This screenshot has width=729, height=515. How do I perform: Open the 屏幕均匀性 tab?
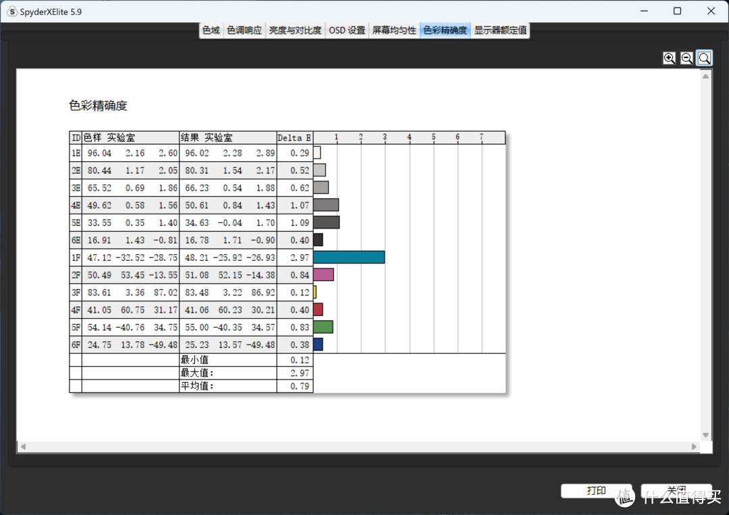click(x=394, y=30)
